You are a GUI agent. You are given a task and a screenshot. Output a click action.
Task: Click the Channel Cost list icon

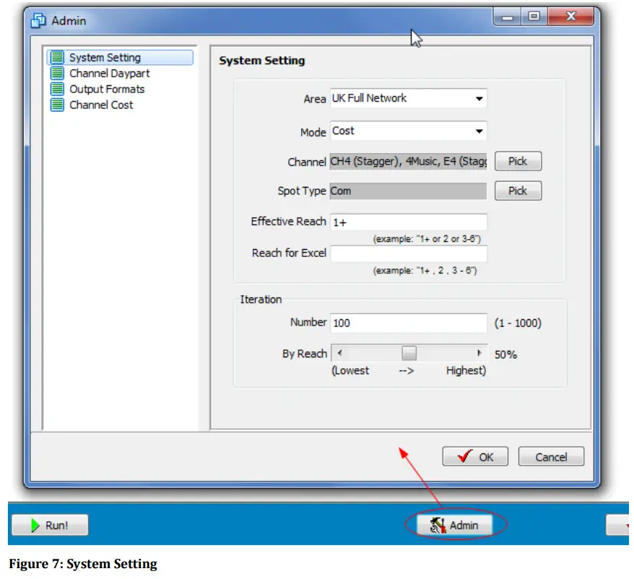(x=58, y=105)
